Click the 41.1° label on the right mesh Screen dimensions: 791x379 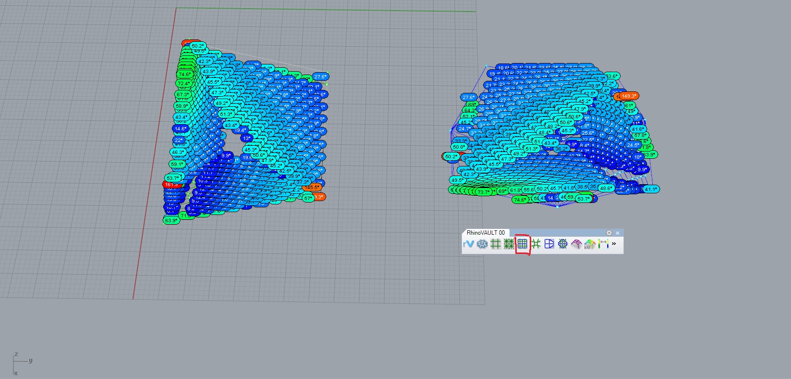tap(651, 189)
